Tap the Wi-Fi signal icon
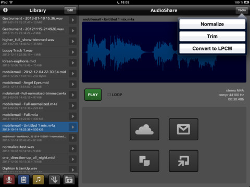The width and height of the screenshot is (250, 187). pos(11,2)
